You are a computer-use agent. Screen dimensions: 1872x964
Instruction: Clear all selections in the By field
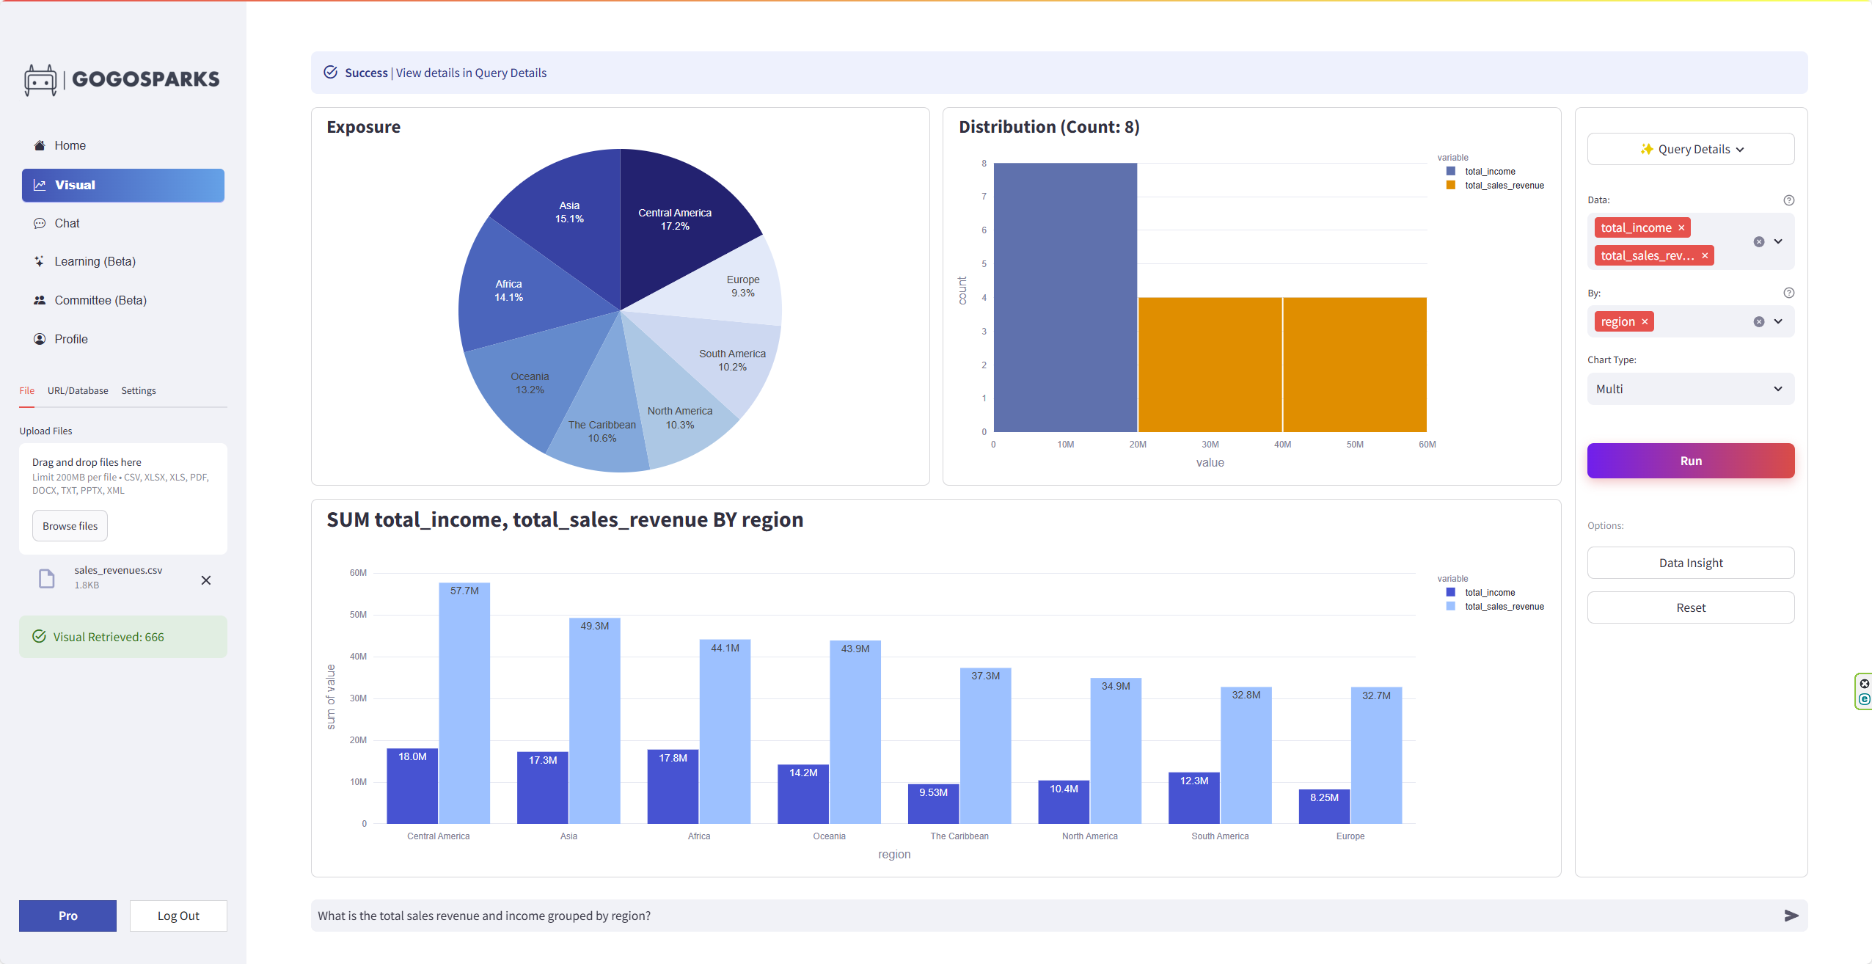click(x=1758, y=321)
